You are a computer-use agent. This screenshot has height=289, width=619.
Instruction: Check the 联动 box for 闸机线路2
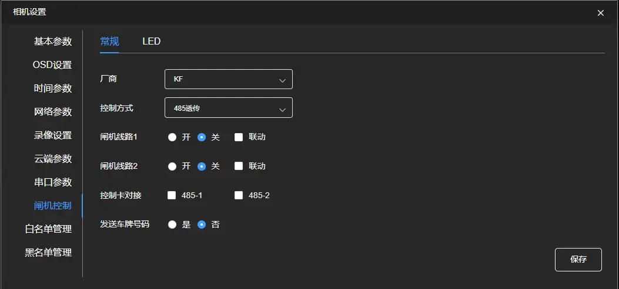tap(239, 166)
